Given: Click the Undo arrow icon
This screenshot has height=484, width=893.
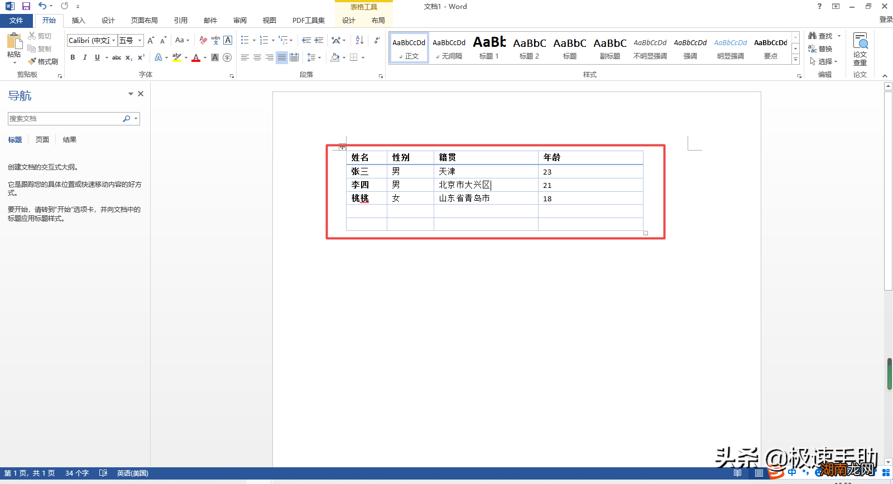Looking at the screenshot, I should click(x=42, y=6).
